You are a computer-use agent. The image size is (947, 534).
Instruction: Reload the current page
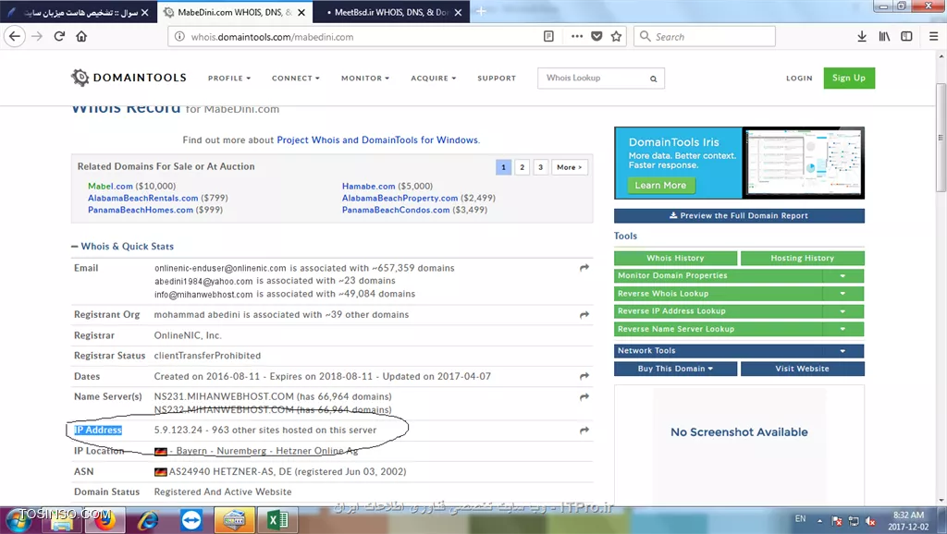[x=59, y=36]
